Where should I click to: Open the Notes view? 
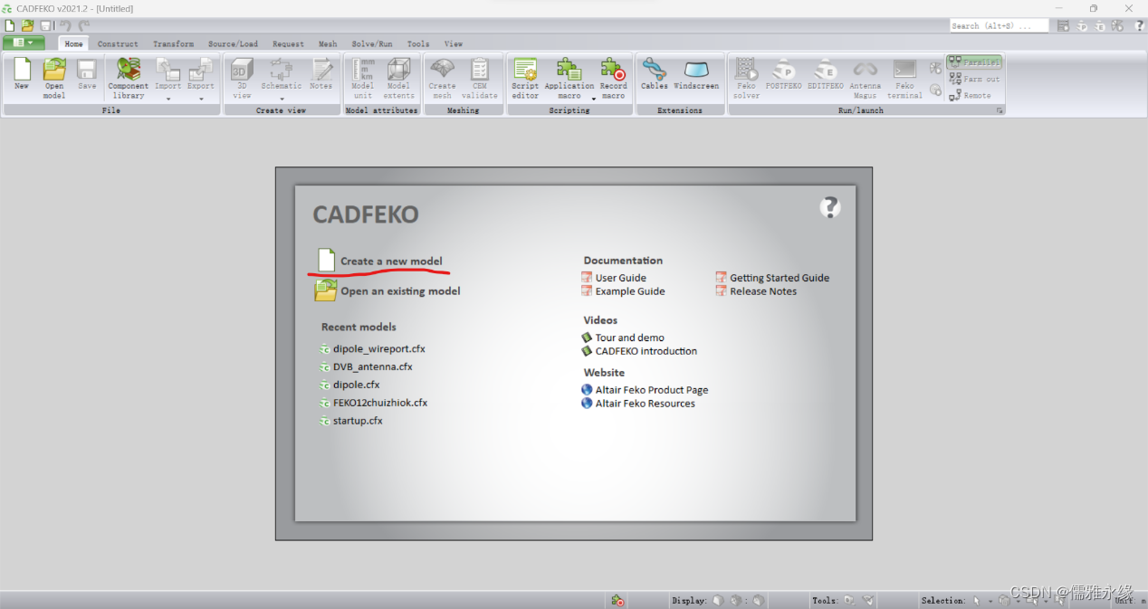point(321,74)
